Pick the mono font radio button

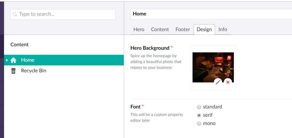199,124
